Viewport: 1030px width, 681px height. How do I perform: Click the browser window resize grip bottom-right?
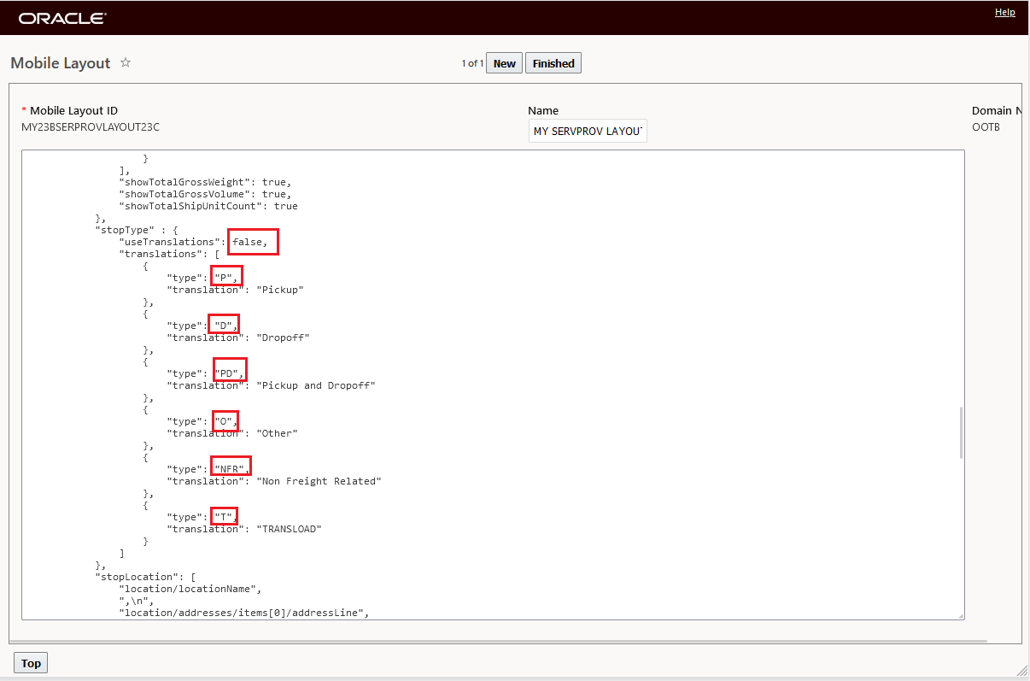pyautogui.click(x=1023, y=670)
